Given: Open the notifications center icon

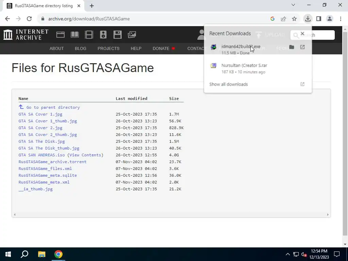Looking at the screenshot, I should click(337, 254).
